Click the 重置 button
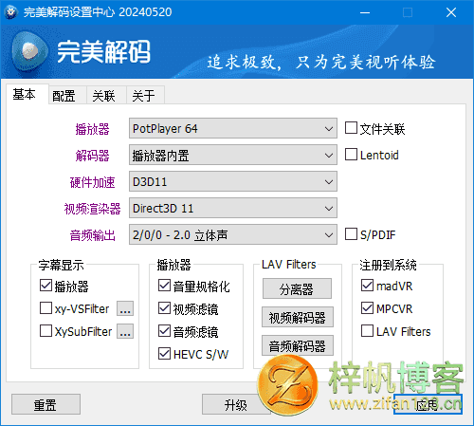474x426 pixels. click(x=46, y=404)
